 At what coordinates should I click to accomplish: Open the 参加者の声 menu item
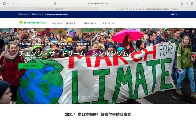point(71,24)
